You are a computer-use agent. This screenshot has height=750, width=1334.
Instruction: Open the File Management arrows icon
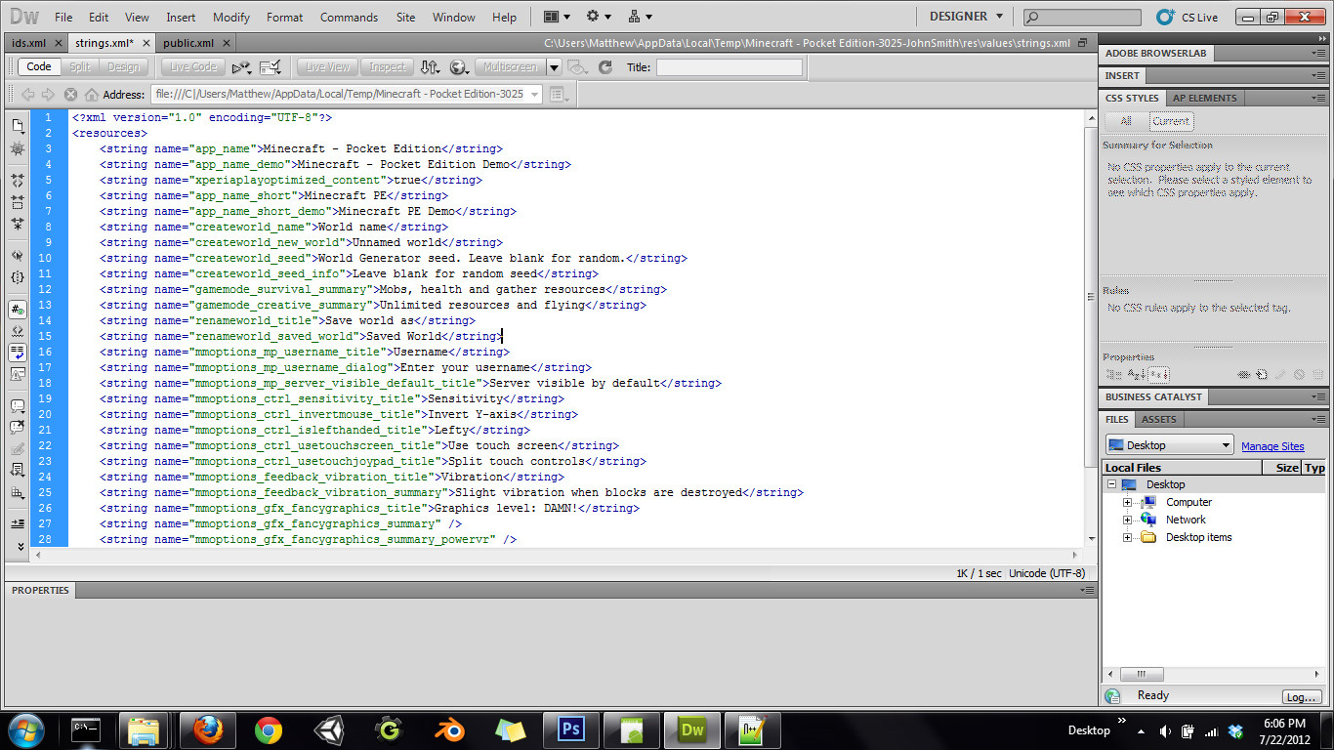430,67
